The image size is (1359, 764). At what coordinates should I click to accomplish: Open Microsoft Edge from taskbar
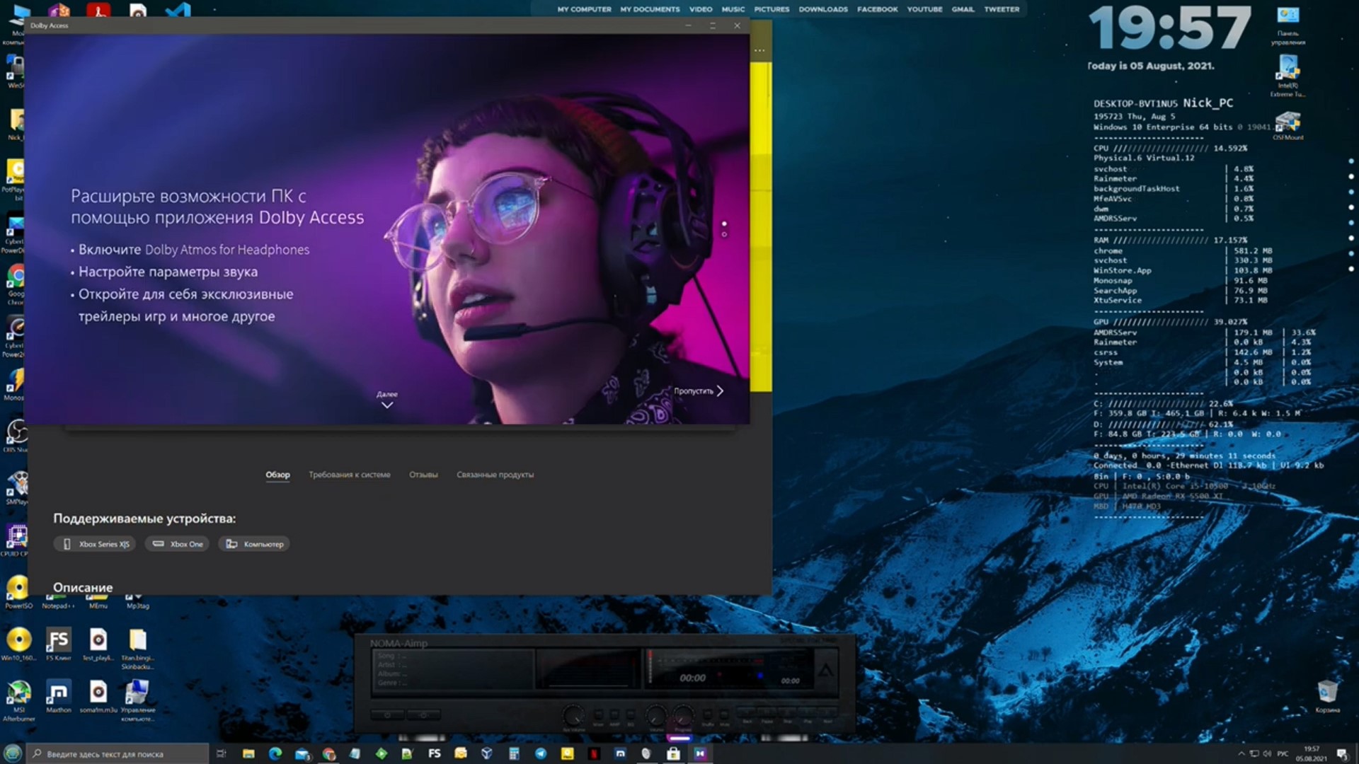275,753
